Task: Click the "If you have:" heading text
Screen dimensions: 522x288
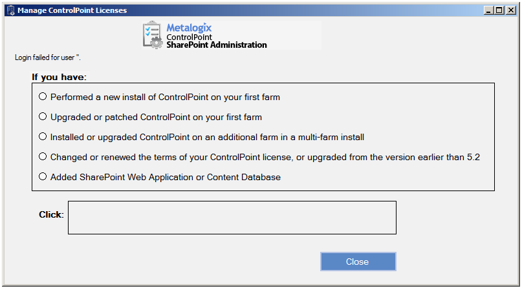Action: tap(59, 77)
